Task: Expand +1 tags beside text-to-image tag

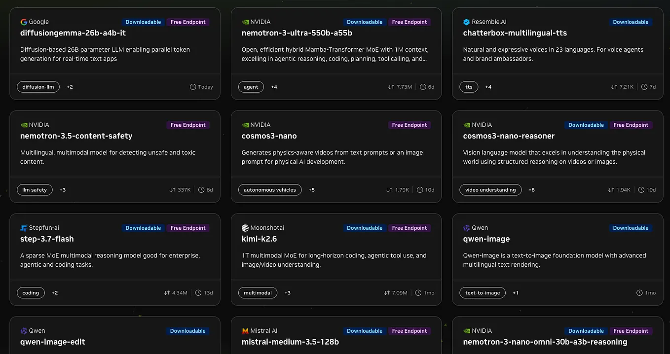Action: point(515,293)
